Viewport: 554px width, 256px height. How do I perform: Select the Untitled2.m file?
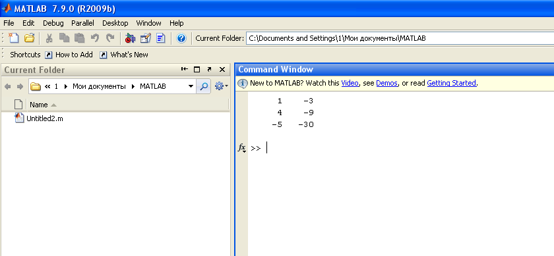click(45, 118)
